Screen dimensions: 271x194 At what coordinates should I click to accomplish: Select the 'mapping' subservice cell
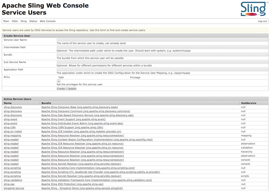tap(246, 136)
